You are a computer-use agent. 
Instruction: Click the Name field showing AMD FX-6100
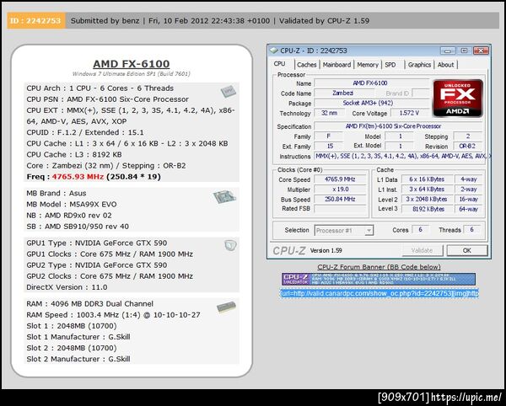[372, 83]
